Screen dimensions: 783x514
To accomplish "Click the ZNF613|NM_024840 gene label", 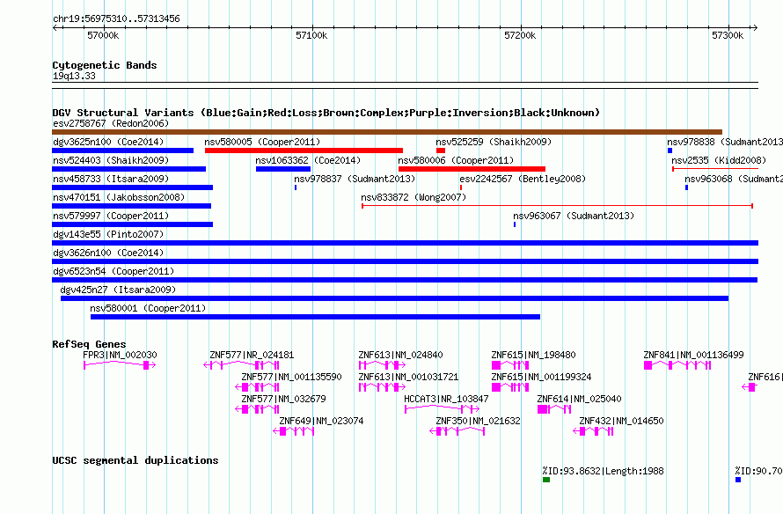I will click(x=400, y=355).
